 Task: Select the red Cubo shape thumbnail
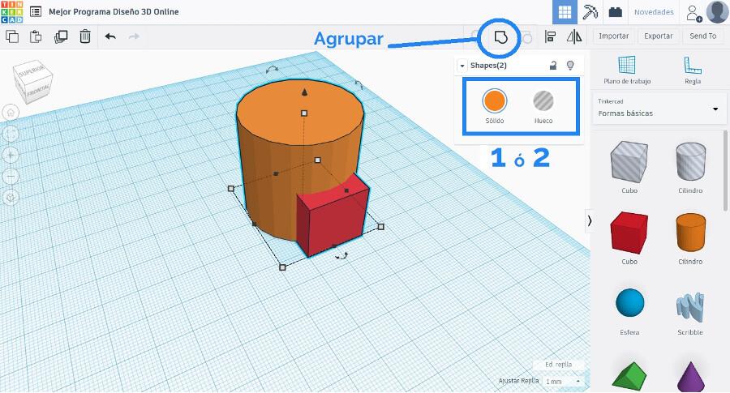coord(629,233)
